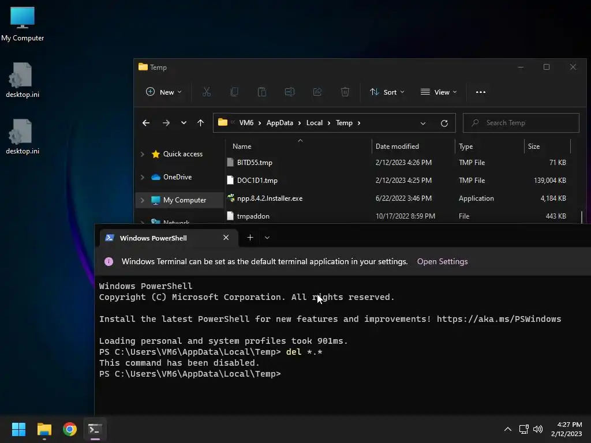Select the tmpaddon file row

(398, 216)
